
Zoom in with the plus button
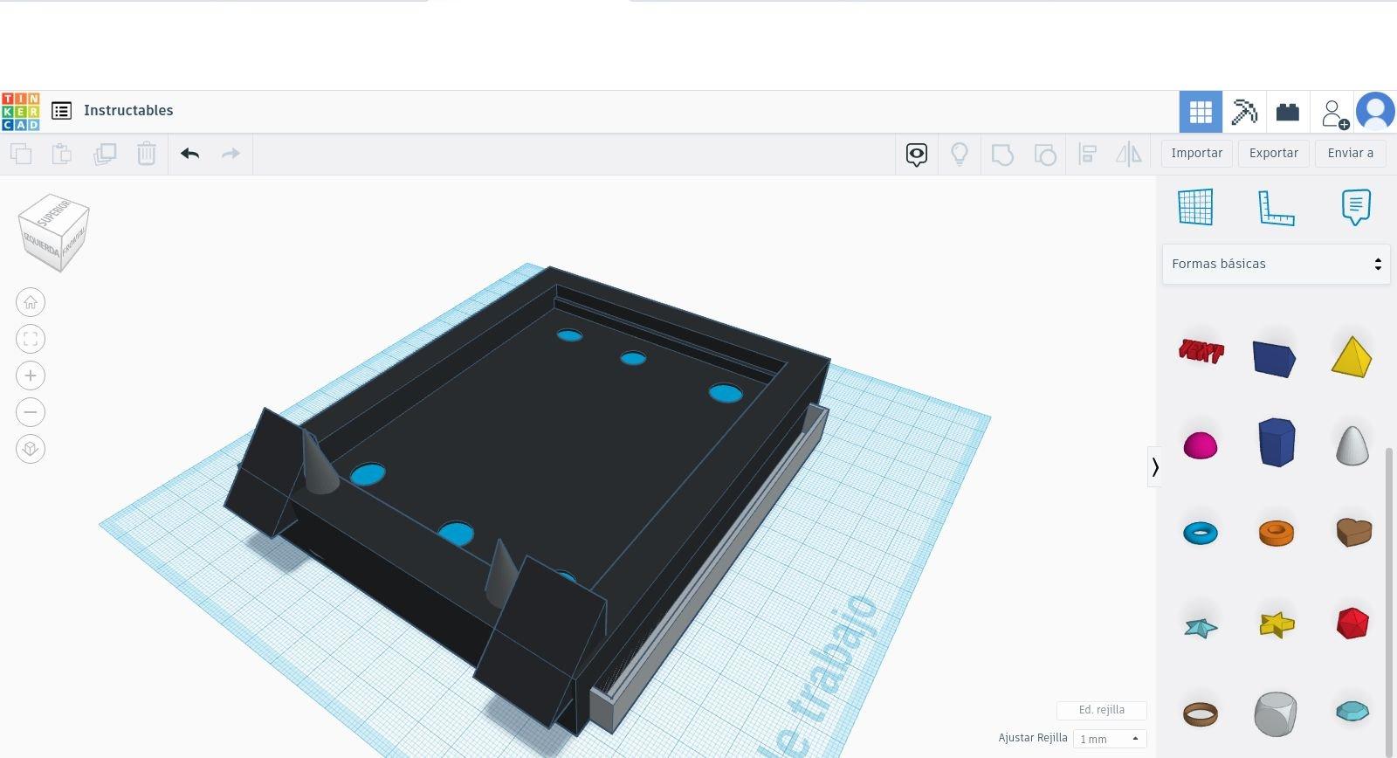click(31, 376)
